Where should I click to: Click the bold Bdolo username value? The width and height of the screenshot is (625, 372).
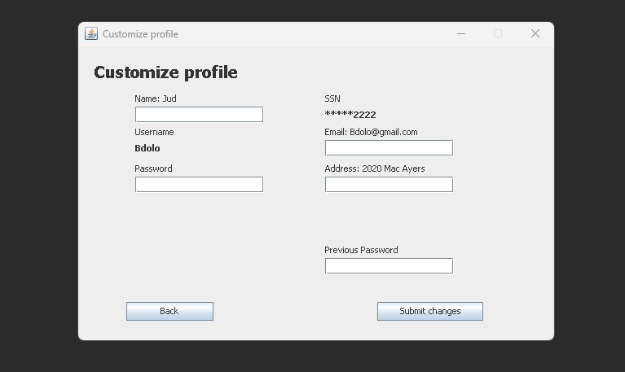click(x=147, y=148)
